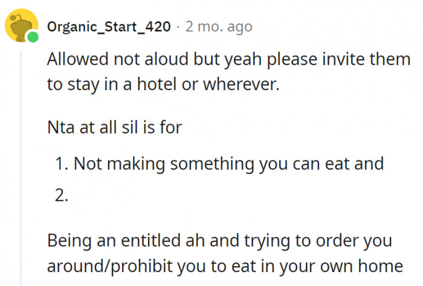This screenshot has width=423, height=286.
Task: Click the dot separator after the username
Action: tap(178, 27)
